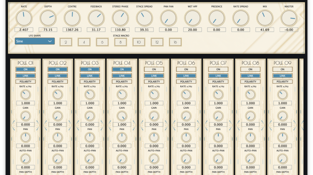
Task: Click Pole 02 Gain value field 0.000
Action: pyautogui.click(x=58, y=125)
